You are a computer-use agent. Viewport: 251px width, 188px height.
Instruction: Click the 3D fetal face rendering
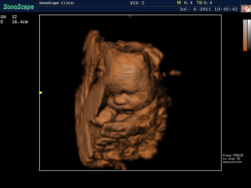click(123, 99)
